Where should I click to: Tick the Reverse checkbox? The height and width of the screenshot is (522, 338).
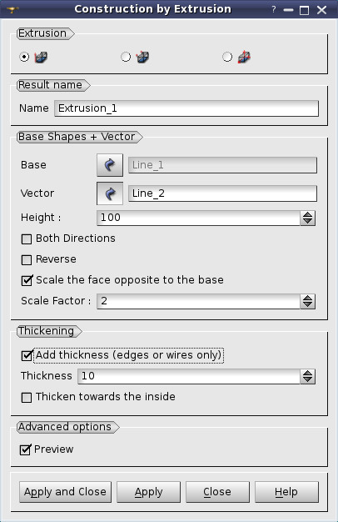[27, 259]
